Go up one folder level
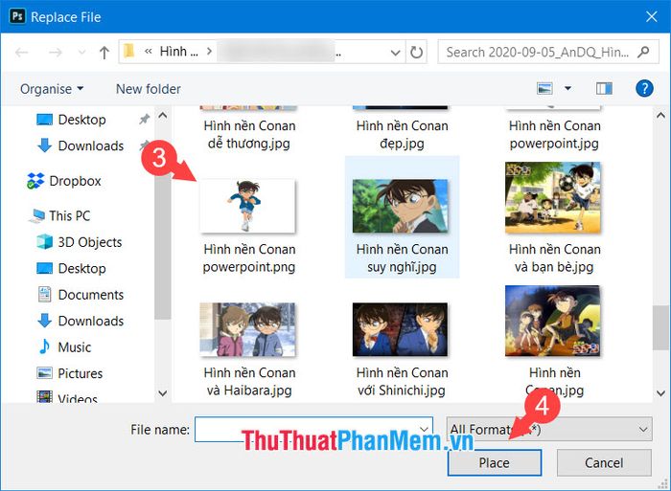Screen dimensions: 671x491 (x=104, y=53)
